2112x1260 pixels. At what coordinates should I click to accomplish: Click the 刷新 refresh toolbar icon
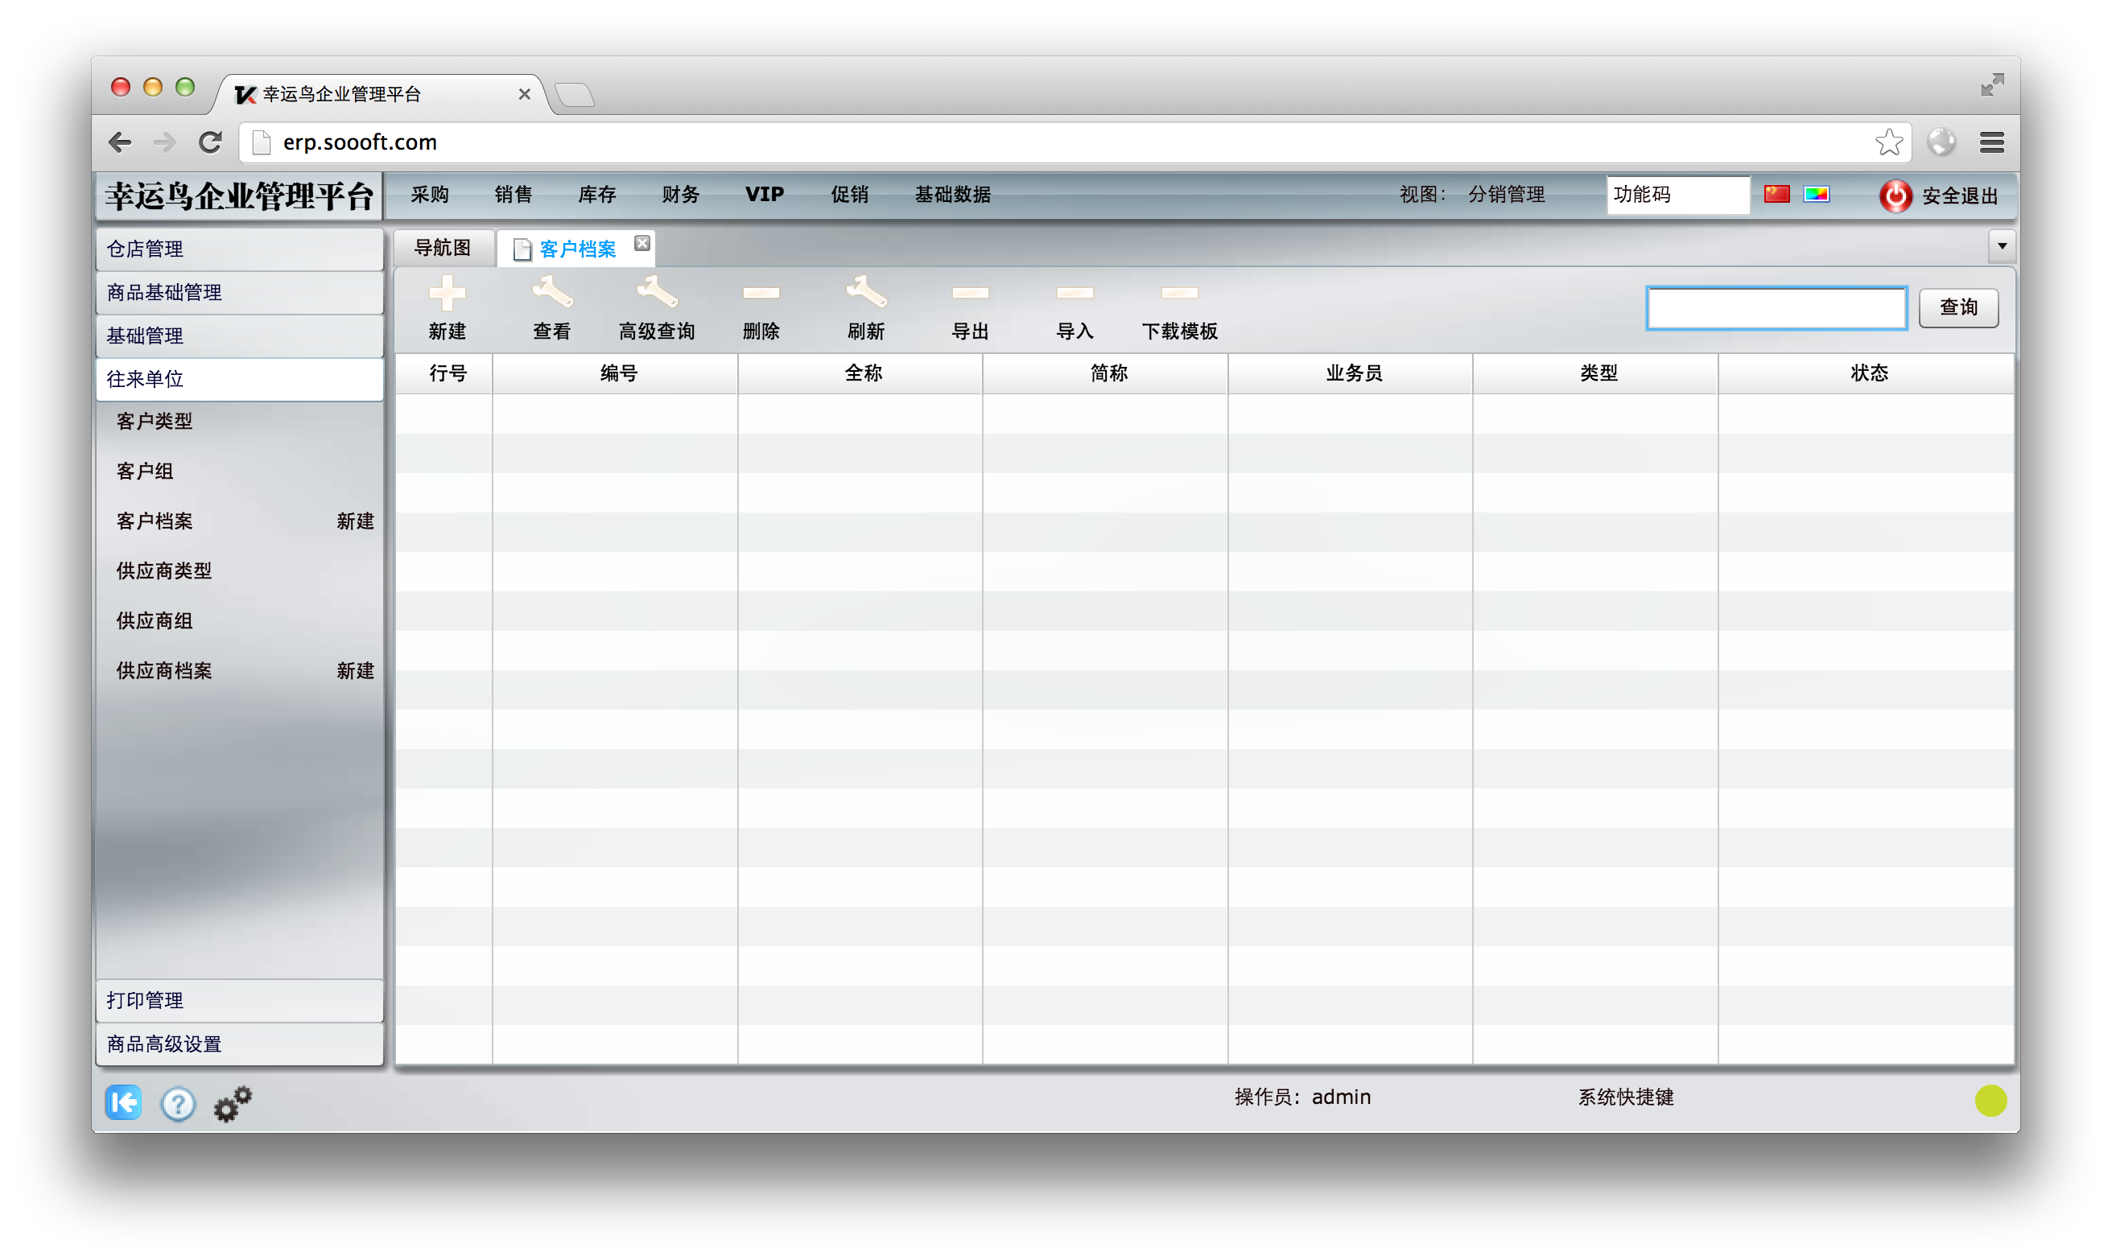[865, 293]
